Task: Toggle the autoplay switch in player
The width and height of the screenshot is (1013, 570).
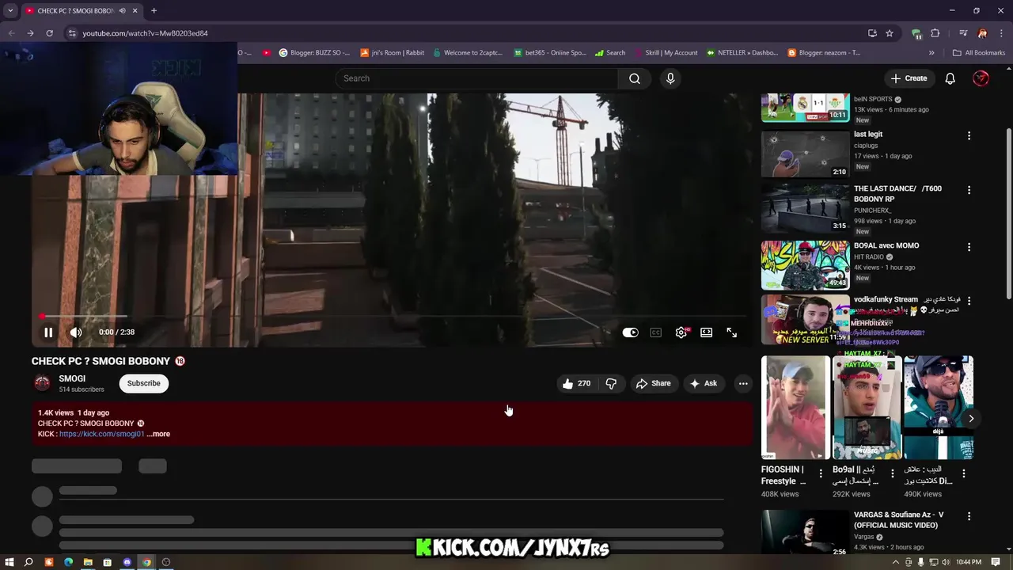Action: click(630, 332)
